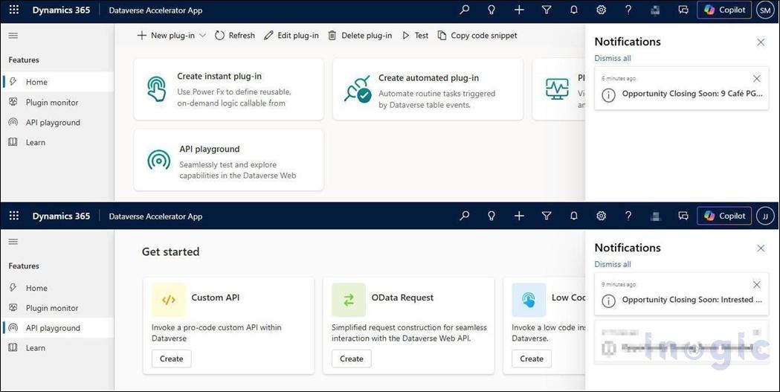780x392 pixels.
Task: Click Copilot button in bottom window
Action: click(724, 216)
